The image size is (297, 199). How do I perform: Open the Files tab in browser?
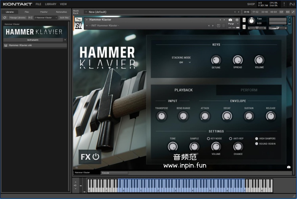pyautogui.click(x=27, y=12)
